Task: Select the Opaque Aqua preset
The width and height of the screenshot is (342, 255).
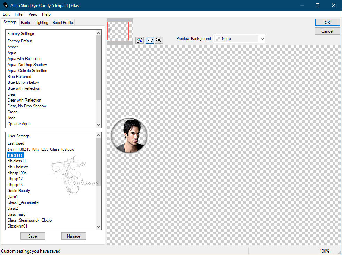Action: [19, 123]
